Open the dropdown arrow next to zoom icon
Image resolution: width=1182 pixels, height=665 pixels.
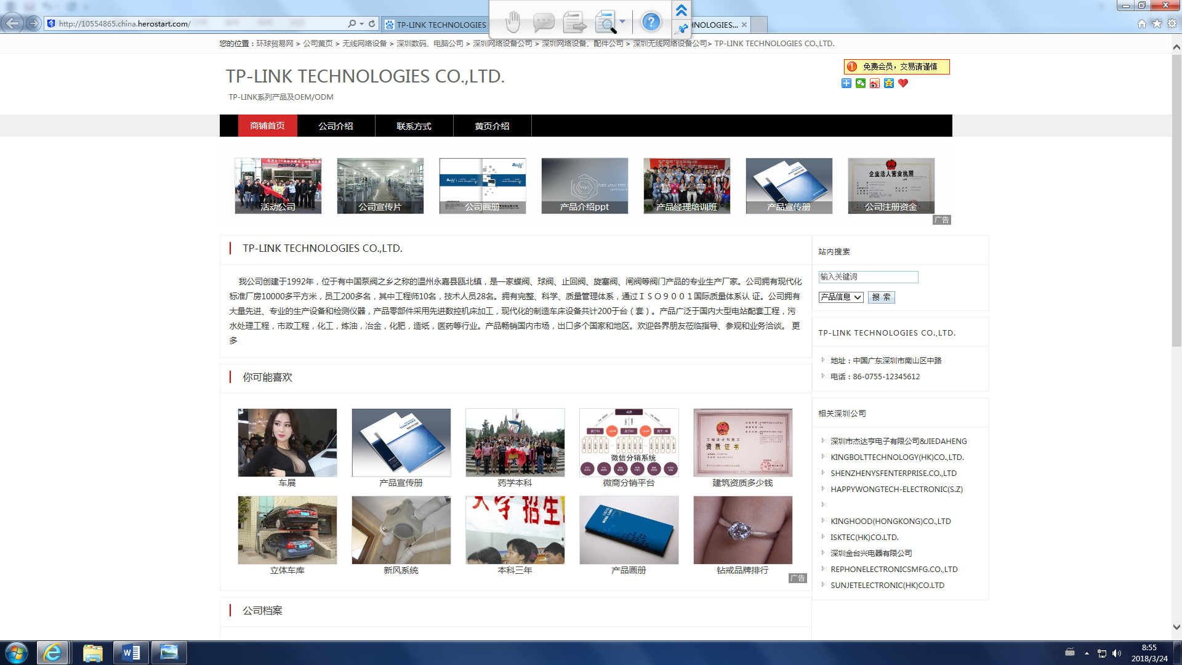coord(622,22)
